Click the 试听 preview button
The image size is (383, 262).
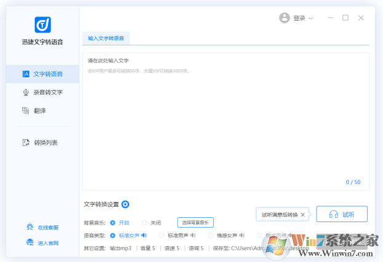click(x=342, y=214)
